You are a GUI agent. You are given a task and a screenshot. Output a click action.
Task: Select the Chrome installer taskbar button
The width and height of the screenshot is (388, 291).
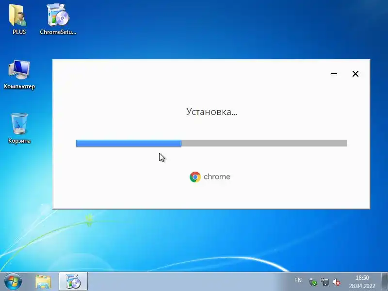click(73, 281)
